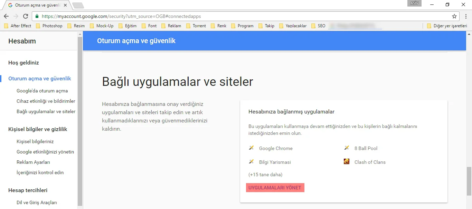The image size is (472, 209).
Task: Open the Photoshop bookmark folder
Action: 49,26
